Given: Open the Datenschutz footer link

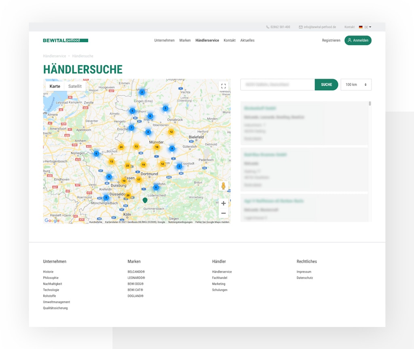Looking at the screenshot, I should point(305,278).
